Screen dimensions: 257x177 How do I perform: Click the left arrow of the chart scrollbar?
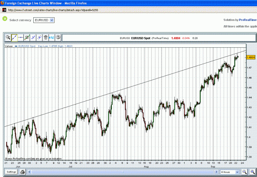pyautogui.click(x=29, y=172)
